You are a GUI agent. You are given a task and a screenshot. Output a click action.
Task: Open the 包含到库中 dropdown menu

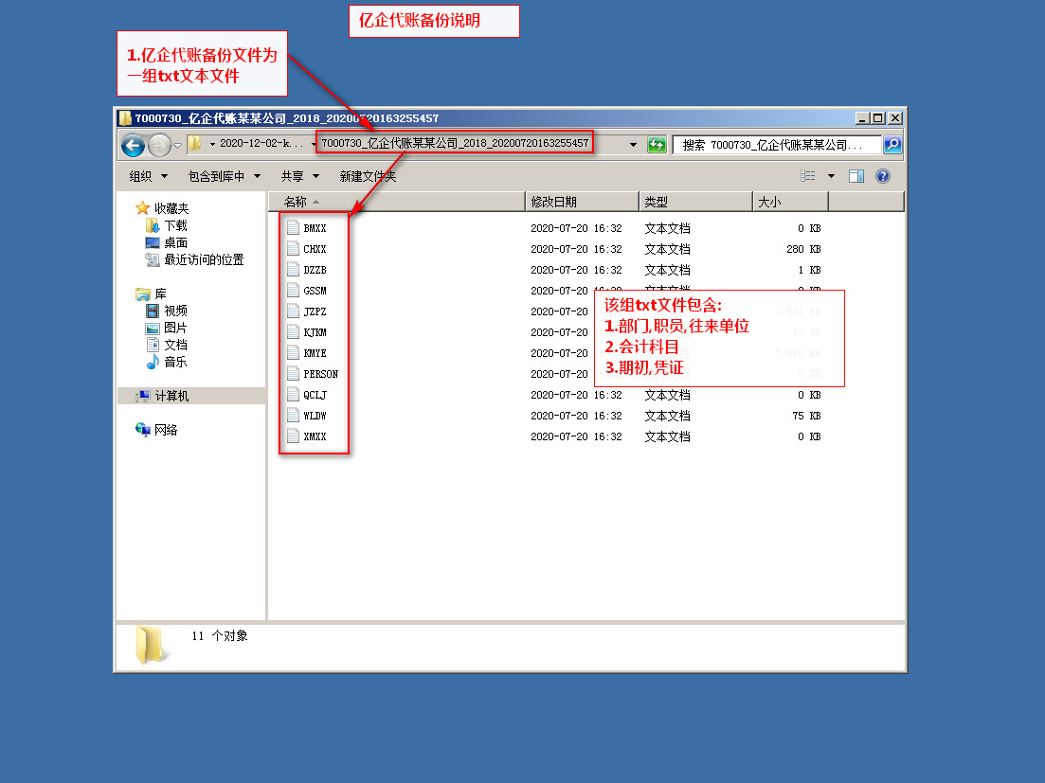pyautogui.click(x=224, y=176)
